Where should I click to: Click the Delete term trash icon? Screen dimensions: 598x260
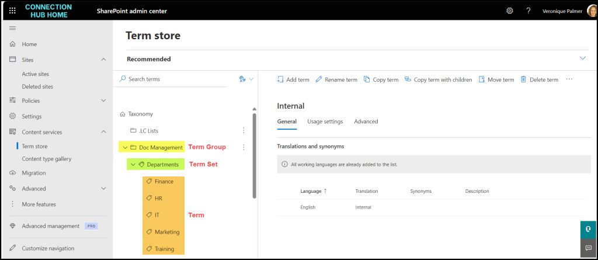tap(524, 79)
